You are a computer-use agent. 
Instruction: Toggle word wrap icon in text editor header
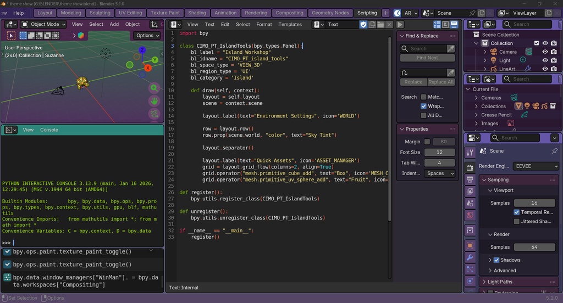tap(445, 24)
